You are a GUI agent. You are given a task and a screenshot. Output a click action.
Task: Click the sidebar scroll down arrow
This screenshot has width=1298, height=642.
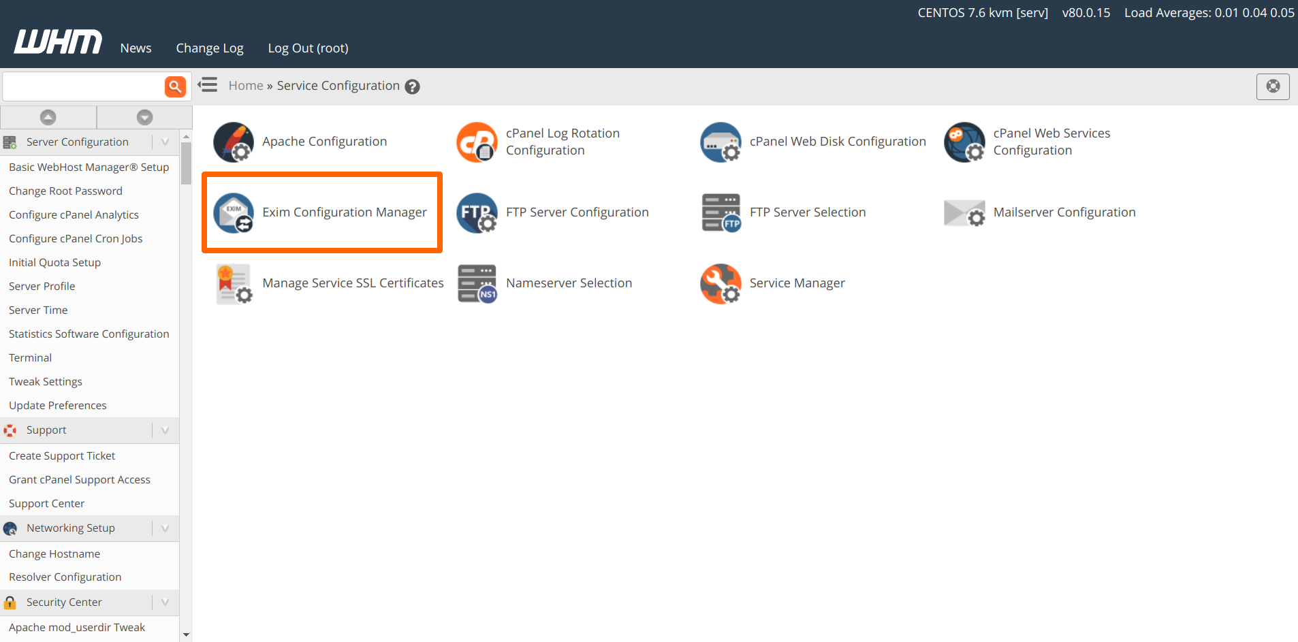[186, 635]
